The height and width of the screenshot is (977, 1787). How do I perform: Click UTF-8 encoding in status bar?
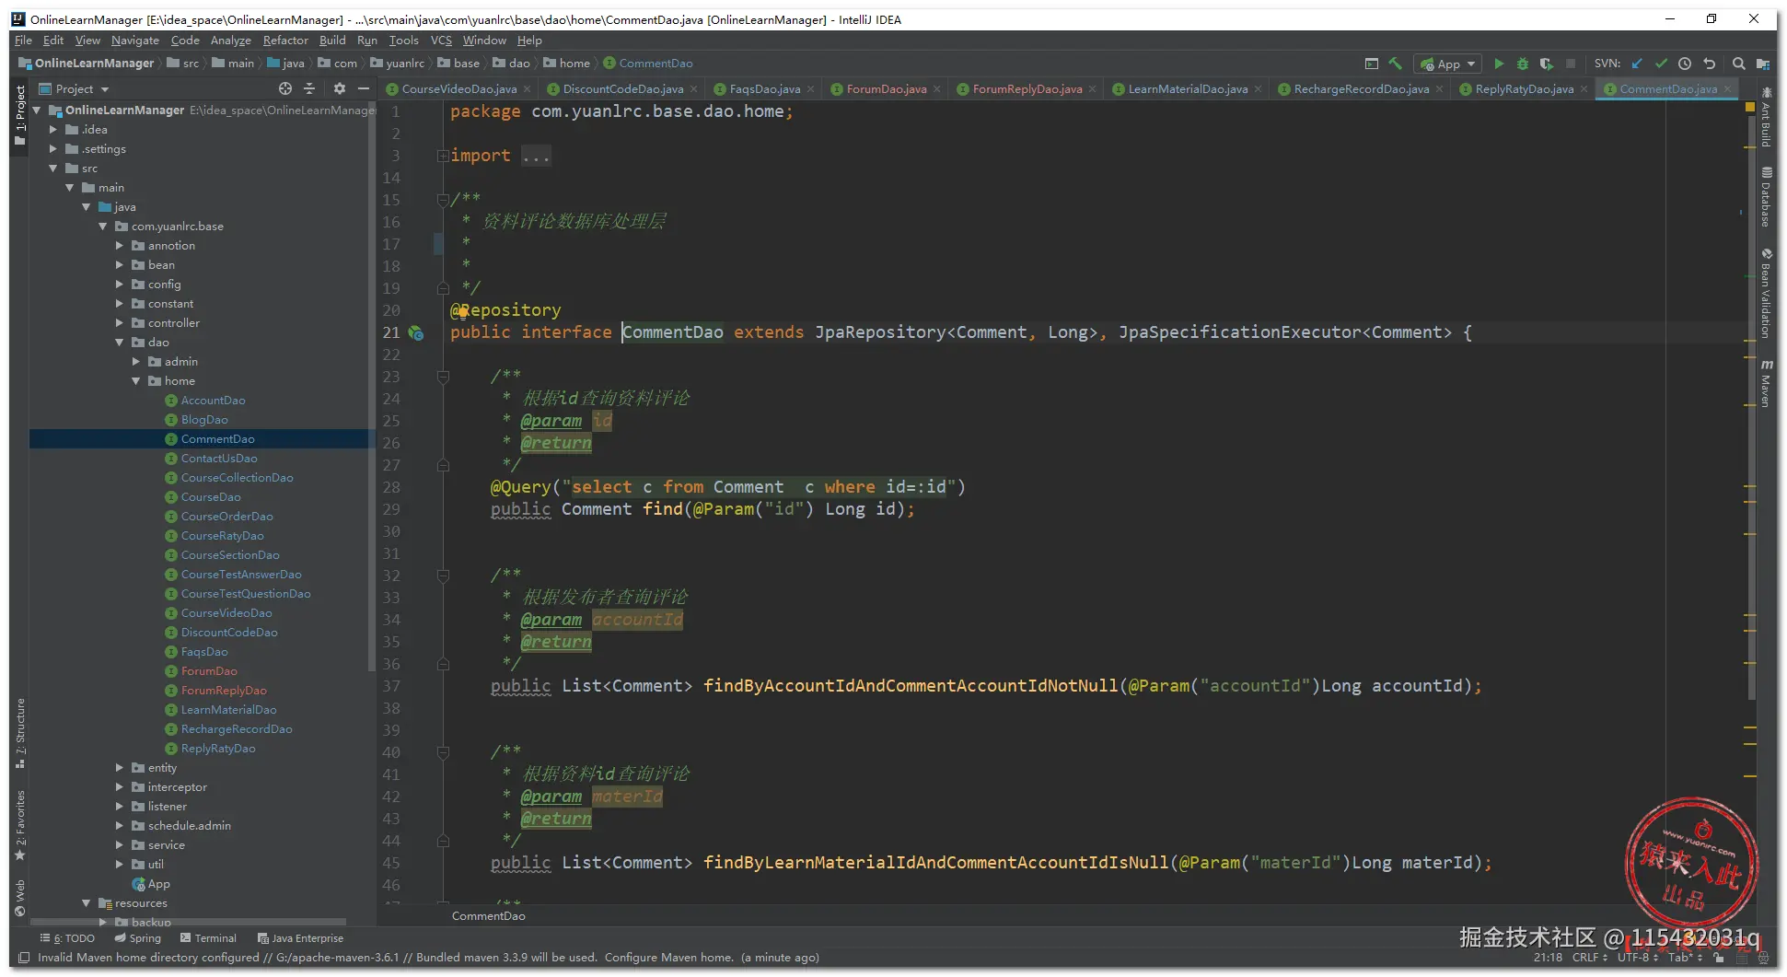click(1638, 958)
